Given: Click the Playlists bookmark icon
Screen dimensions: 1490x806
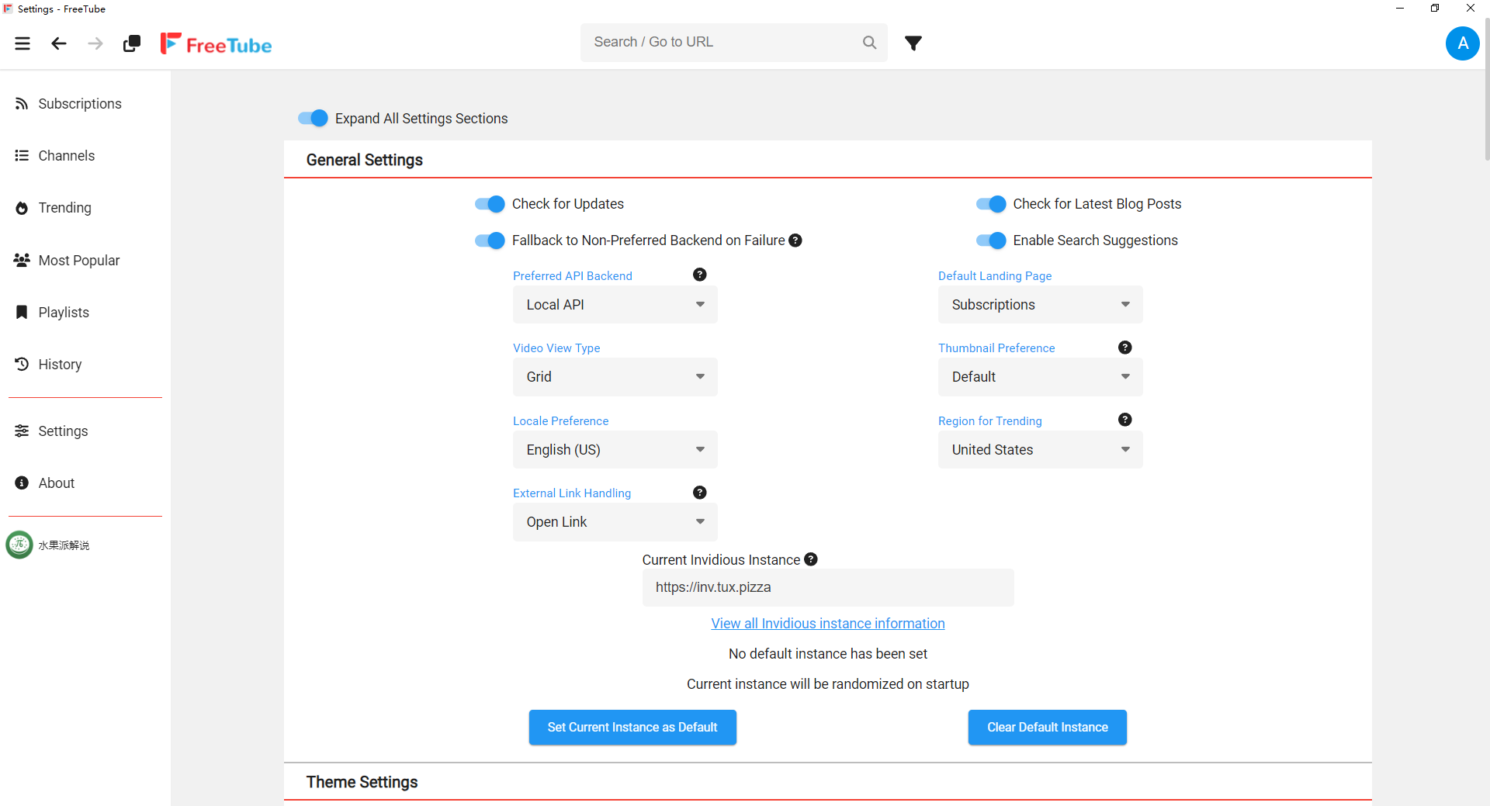Looking at the screenshot, I should coord(22,312).
